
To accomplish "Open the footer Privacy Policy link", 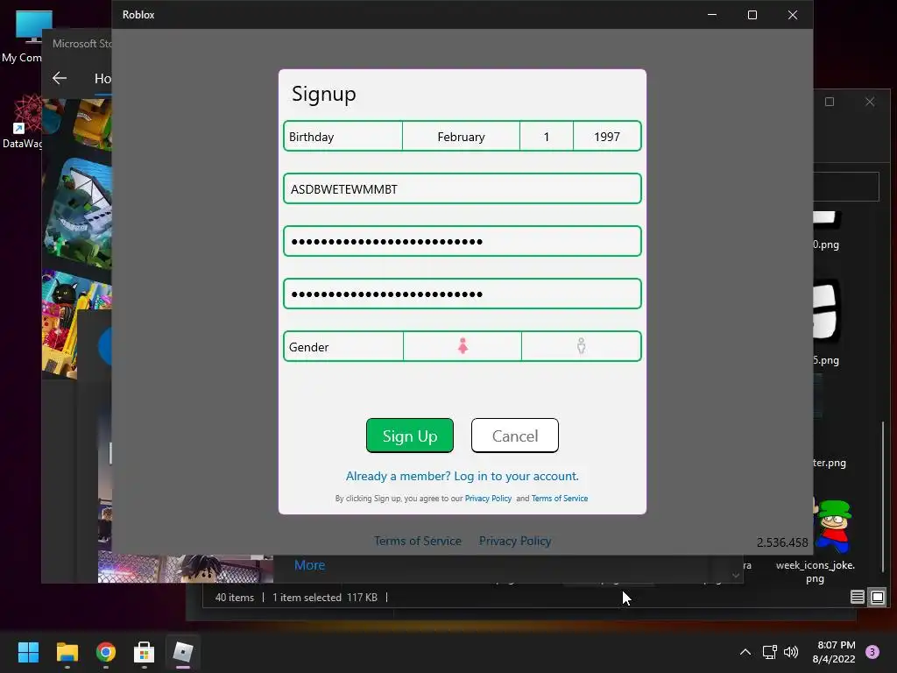I will pos(515,541).
